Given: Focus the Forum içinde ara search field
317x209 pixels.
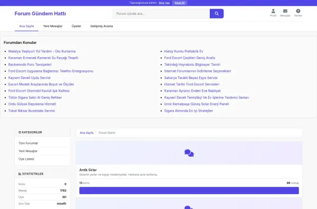Looking at the screenshot, I should (x=161, y=14).
